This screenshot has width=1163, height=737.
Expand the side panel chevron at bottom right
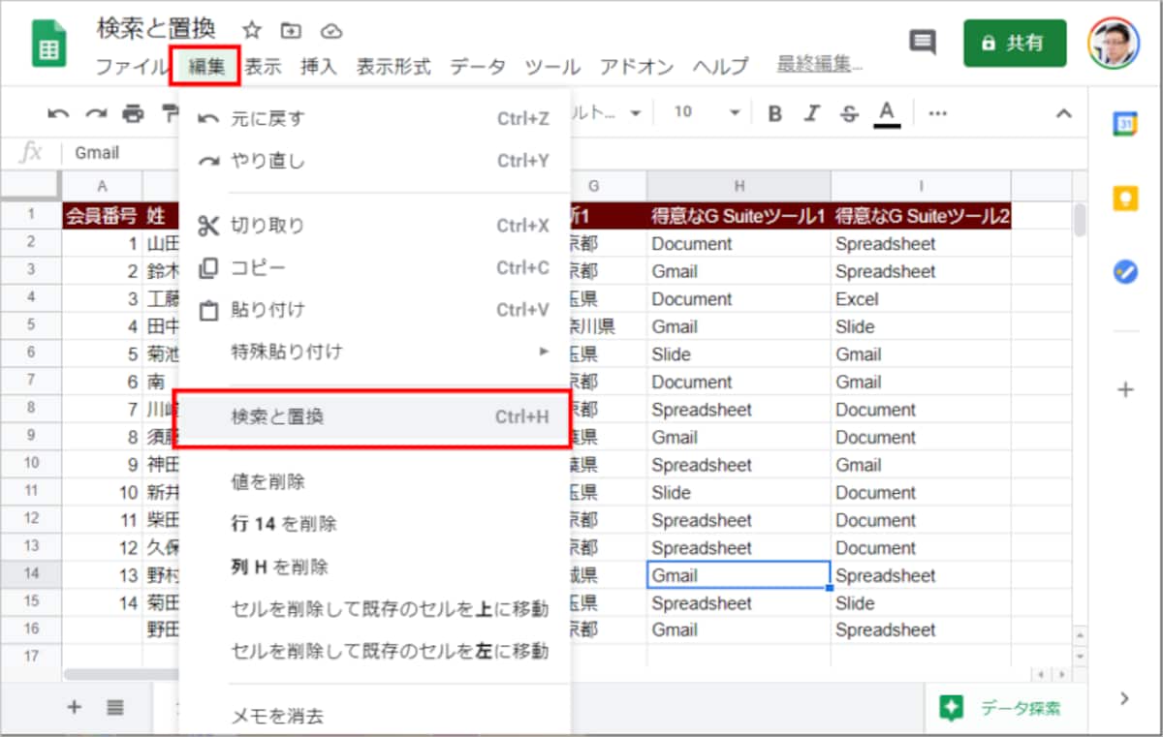click(1125, 697)
